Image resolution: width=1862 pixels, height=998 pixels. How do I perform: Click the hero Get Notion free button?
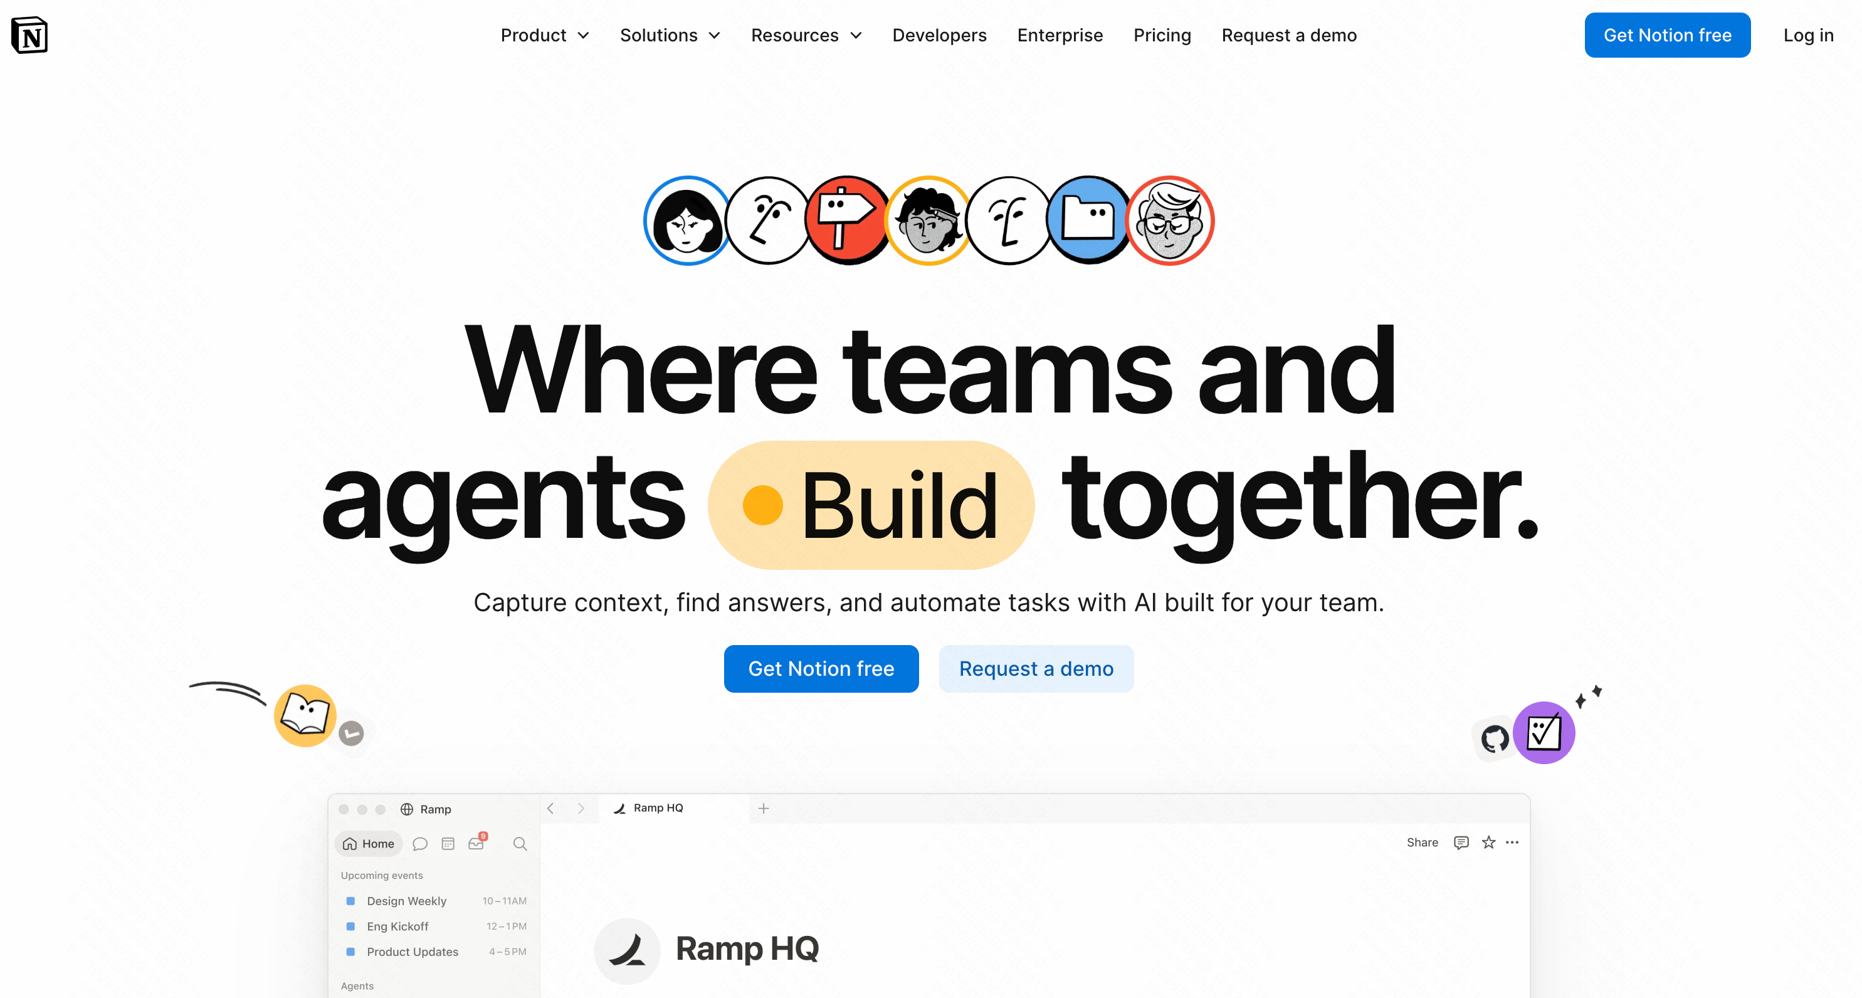[821, 668]
